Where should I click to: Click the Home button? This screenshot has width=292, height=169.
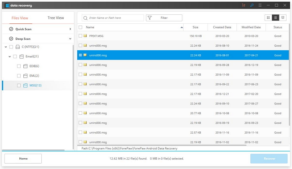point(23,159)
